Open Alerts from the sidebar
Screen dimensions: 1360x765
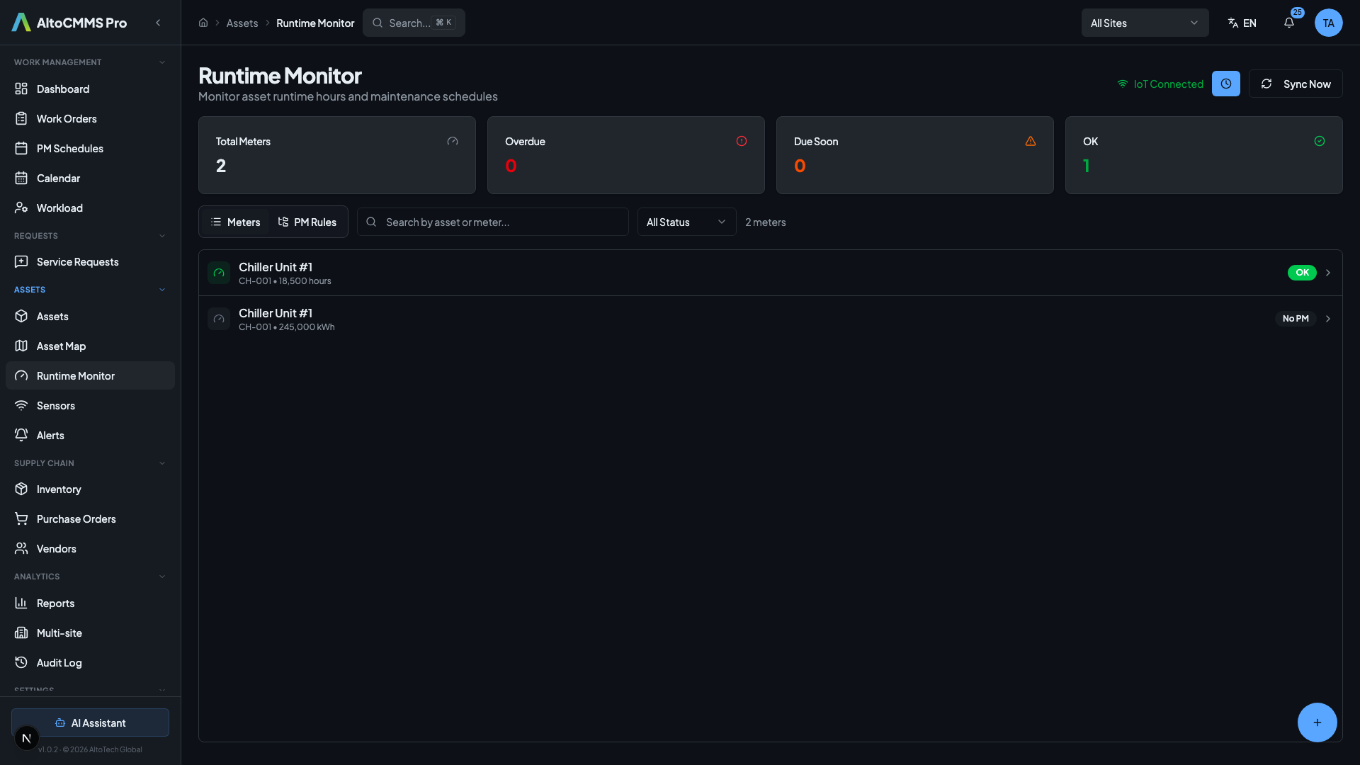click(x=21, y=435)
